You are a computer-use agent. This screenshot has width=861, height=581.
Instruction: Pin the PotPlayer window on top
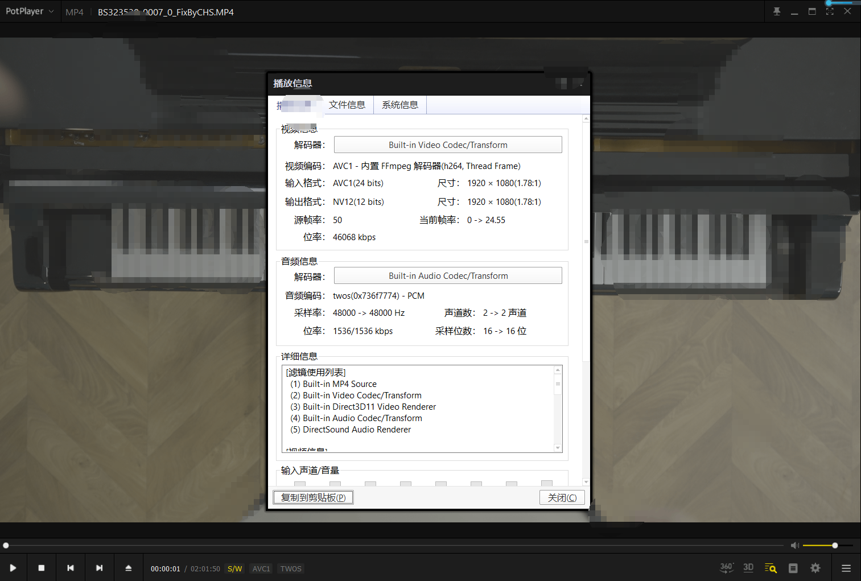pyautogui.click(x=777, y=11)
